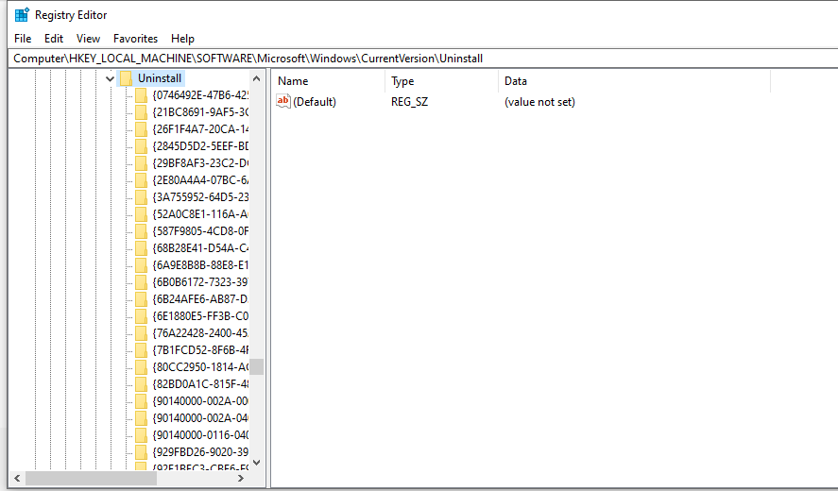Viewport: 838px width, 491px height.
Task: Click the tree scroll up arrow
Action: click(257, 78)
